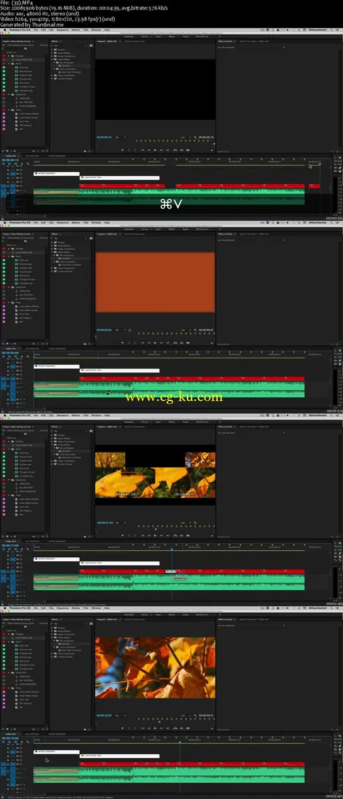Click Lift in the full-leaves frame's transport
The image size is (343, 799).
(x=176, y=727)
